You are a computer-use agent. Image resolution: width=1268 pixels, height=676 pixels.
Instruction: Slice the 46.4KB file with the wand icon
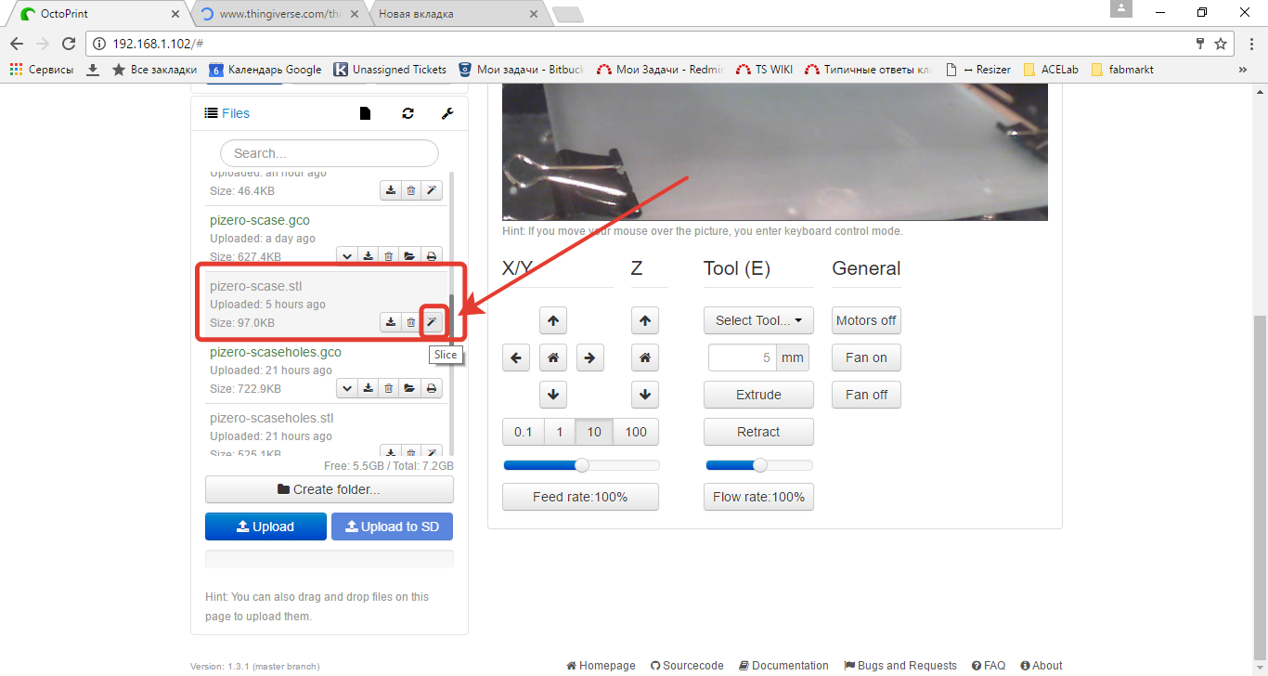(x=432, y=190)
